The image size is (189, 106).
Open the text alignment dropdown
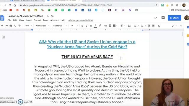pyautogui.click(x=123, y=26)
